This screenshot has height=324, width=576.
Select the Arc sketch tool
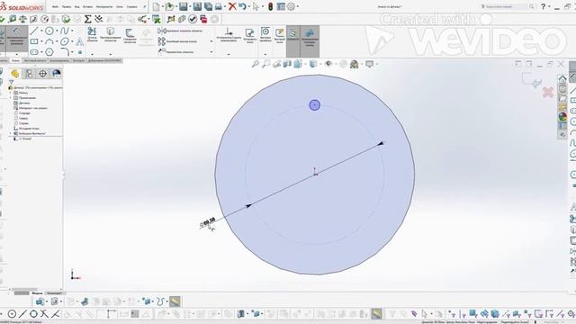pos(49,41)
